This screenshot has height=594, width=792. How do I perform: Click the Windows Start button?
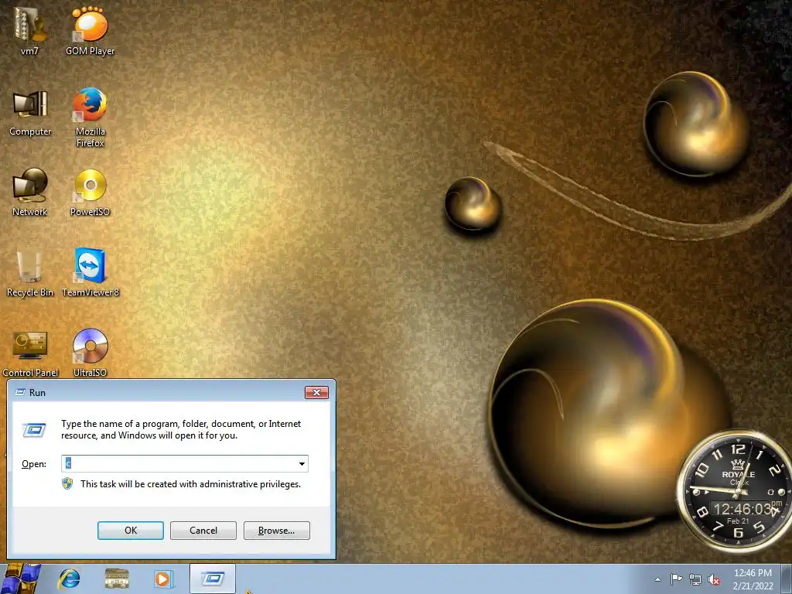pyautogui.click(x=20, y=579)
